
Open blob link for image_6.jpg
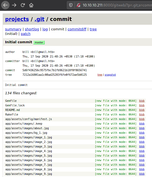pos(142,160)
